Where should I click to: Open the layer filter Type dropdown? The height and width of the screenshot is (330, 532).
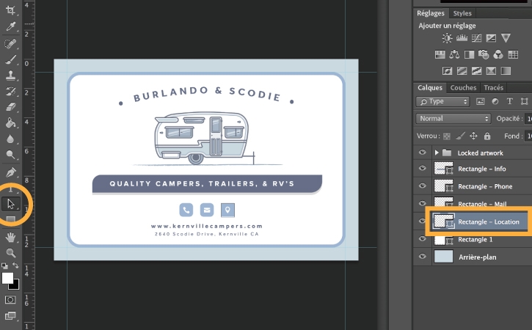click(442, 101)
